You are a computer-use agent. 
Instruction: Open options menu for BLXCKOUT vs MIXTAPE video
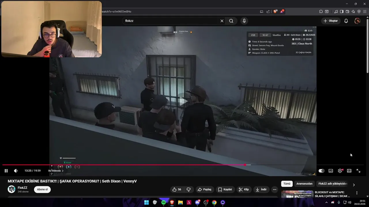tap(357, 193)
